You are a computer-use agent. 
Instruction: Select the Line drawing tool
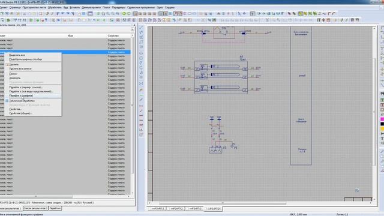(x=142, y=28)
